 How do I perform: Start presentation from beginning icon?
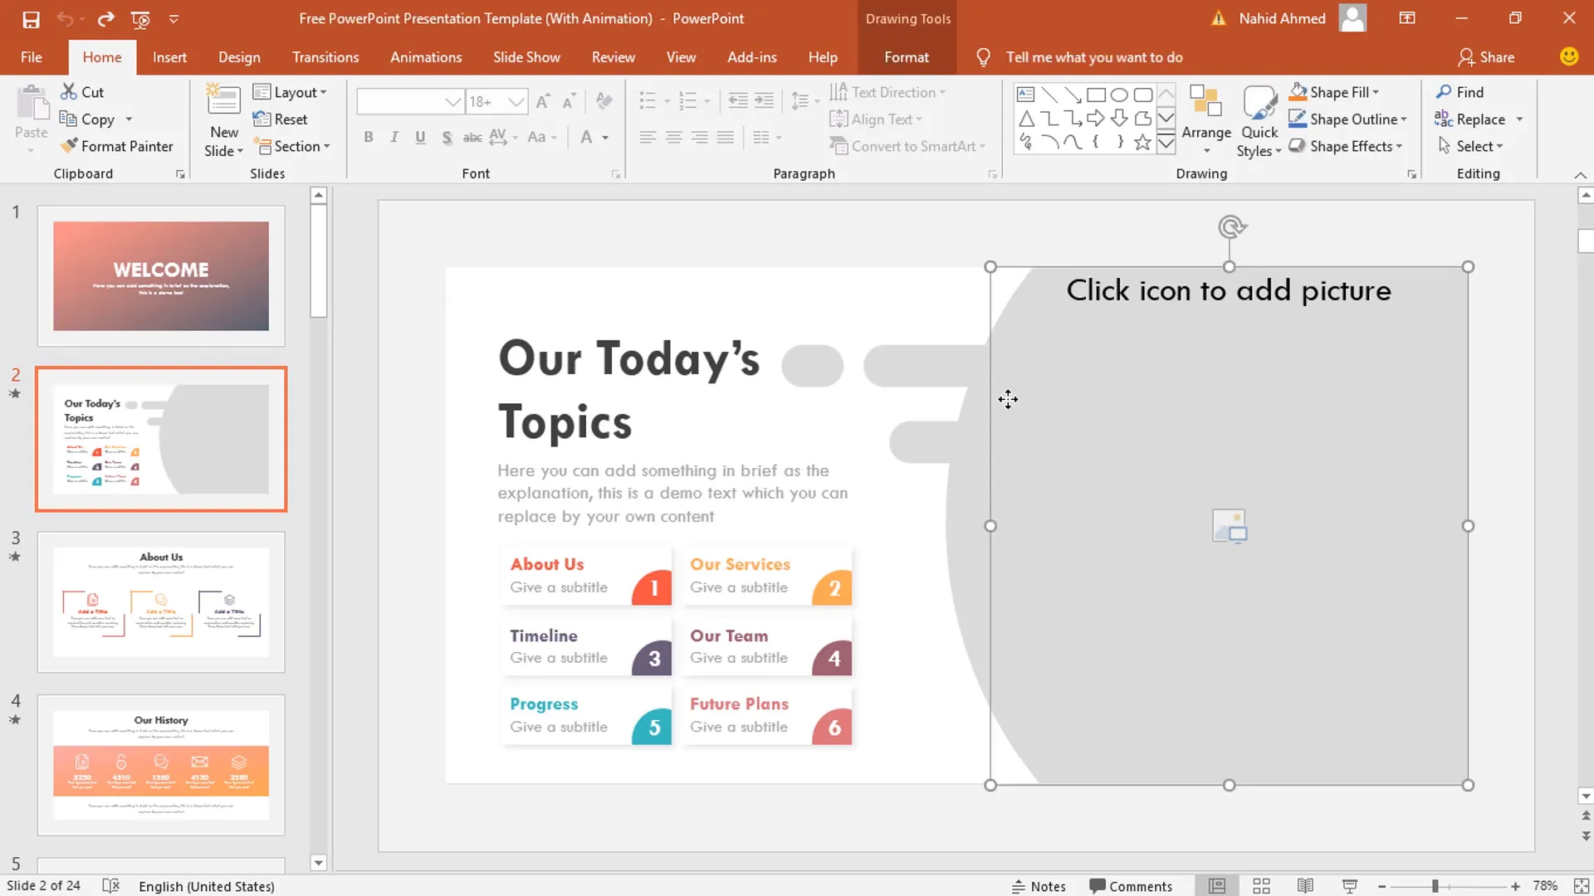coord(140,18)
